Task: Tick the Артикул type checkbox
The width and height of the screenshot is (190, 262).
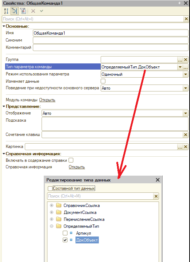Action: pyautogui.click(x=65, y=233)
